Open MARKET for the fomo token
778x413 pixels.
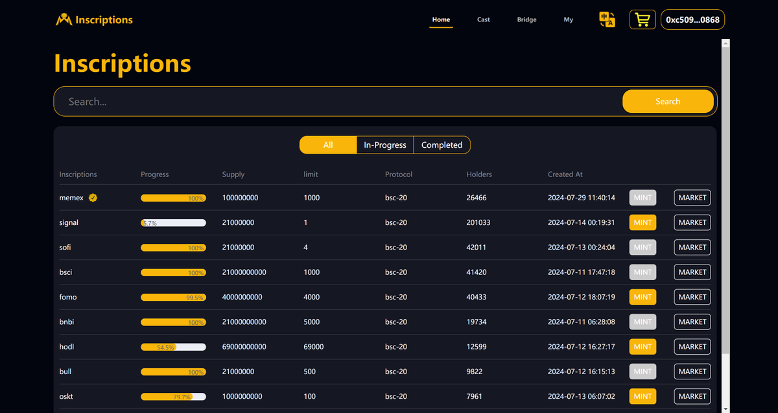pyautogui.click(x=692, y=297)
